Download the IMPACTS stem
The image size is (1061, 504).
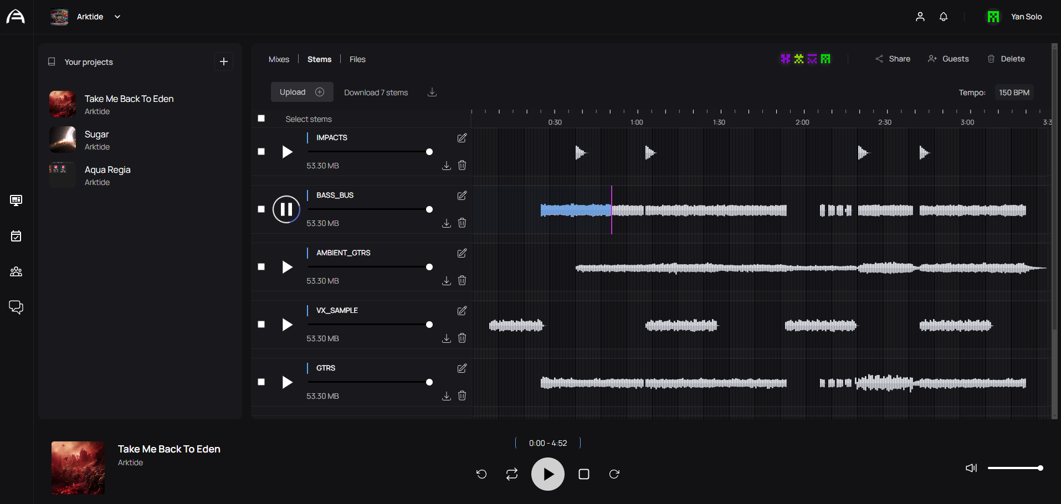point(447,166)
